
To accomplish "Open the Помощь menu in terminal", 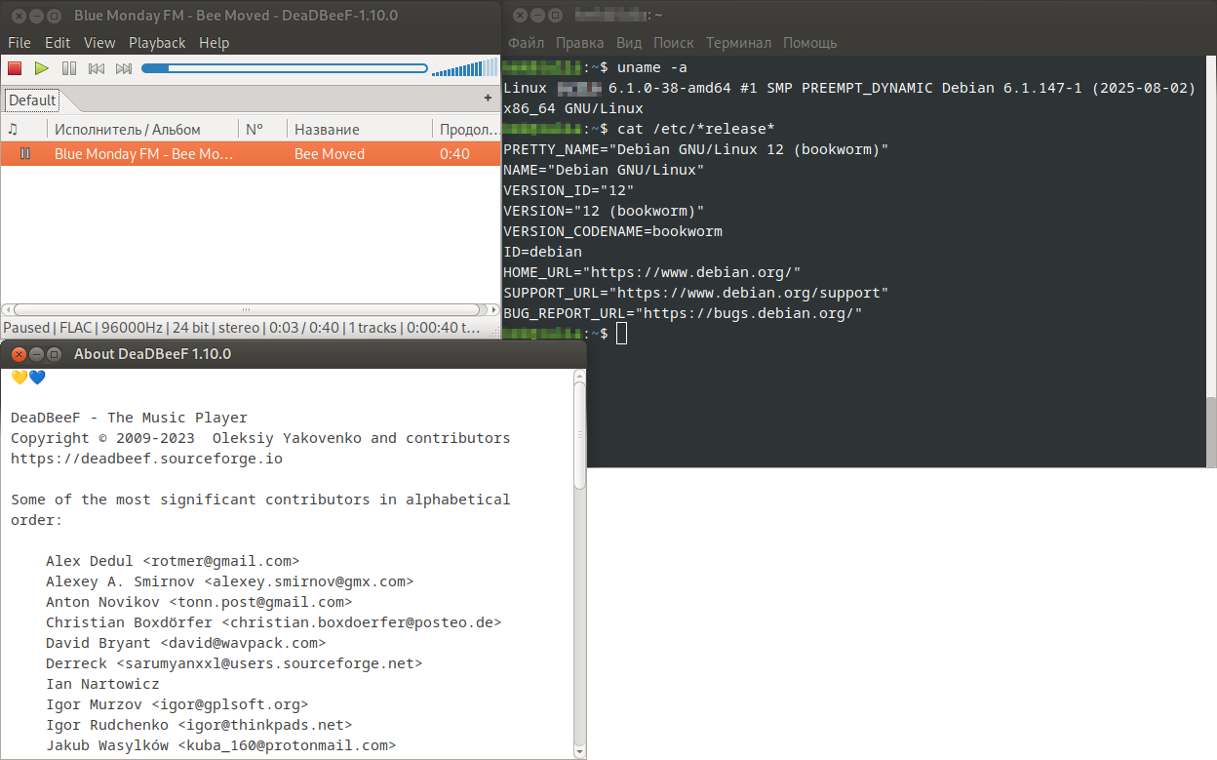I will [809, 43].
